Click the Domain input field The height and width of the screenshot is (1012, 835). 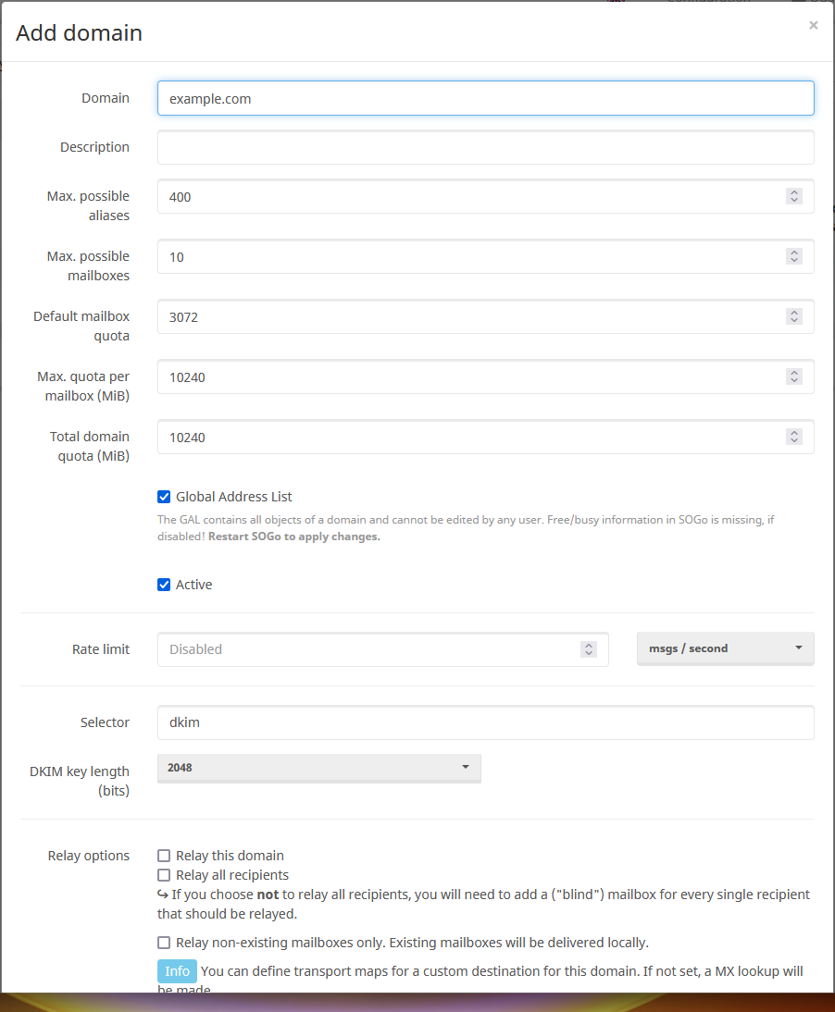pyautogui.click(x=485, y=98)
